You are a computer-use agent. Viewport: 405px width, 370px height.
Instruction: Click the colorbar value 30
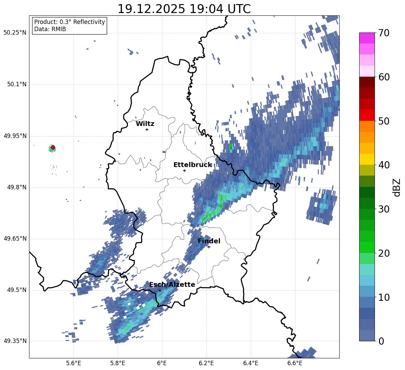(x=384, y=209)
